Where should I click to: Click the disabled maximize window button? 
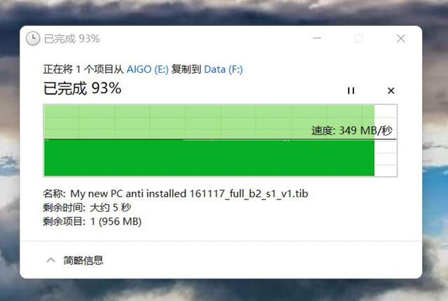358,38
